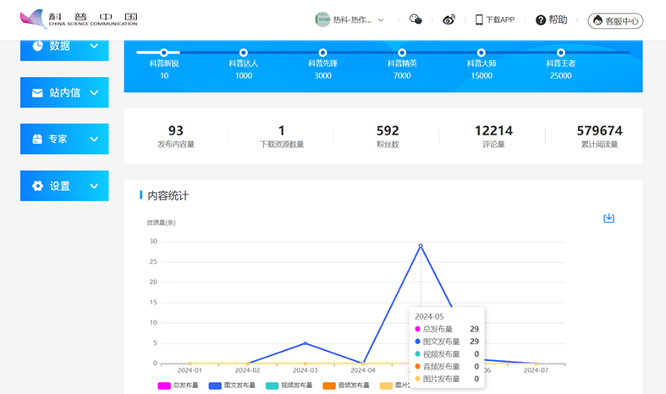666x394 pixels.
Task: Expand the 专家 sidebar menu chevron
Action: pos(94,140)
